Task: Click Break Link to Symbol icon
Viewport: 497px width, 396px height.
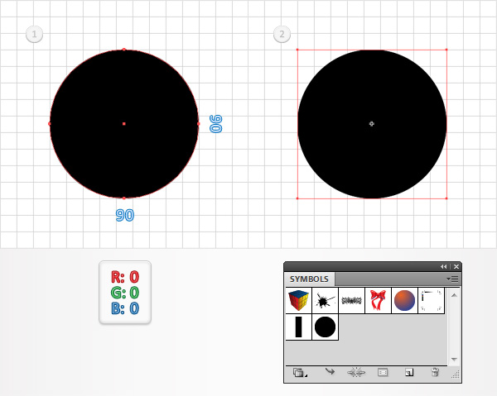Action: tap(356, 372)
